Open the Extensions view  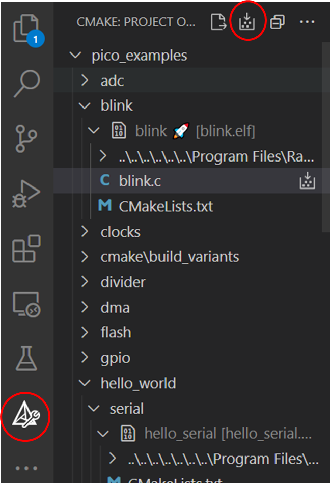(26, 249)
